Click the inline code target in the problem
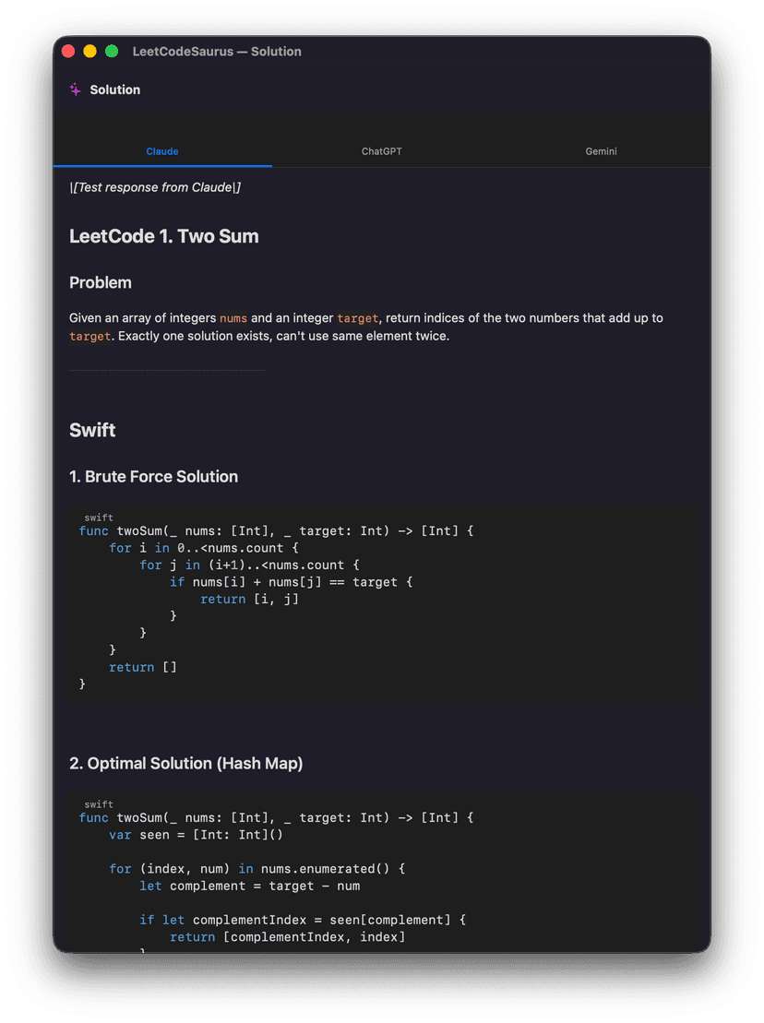 [358, 318]
